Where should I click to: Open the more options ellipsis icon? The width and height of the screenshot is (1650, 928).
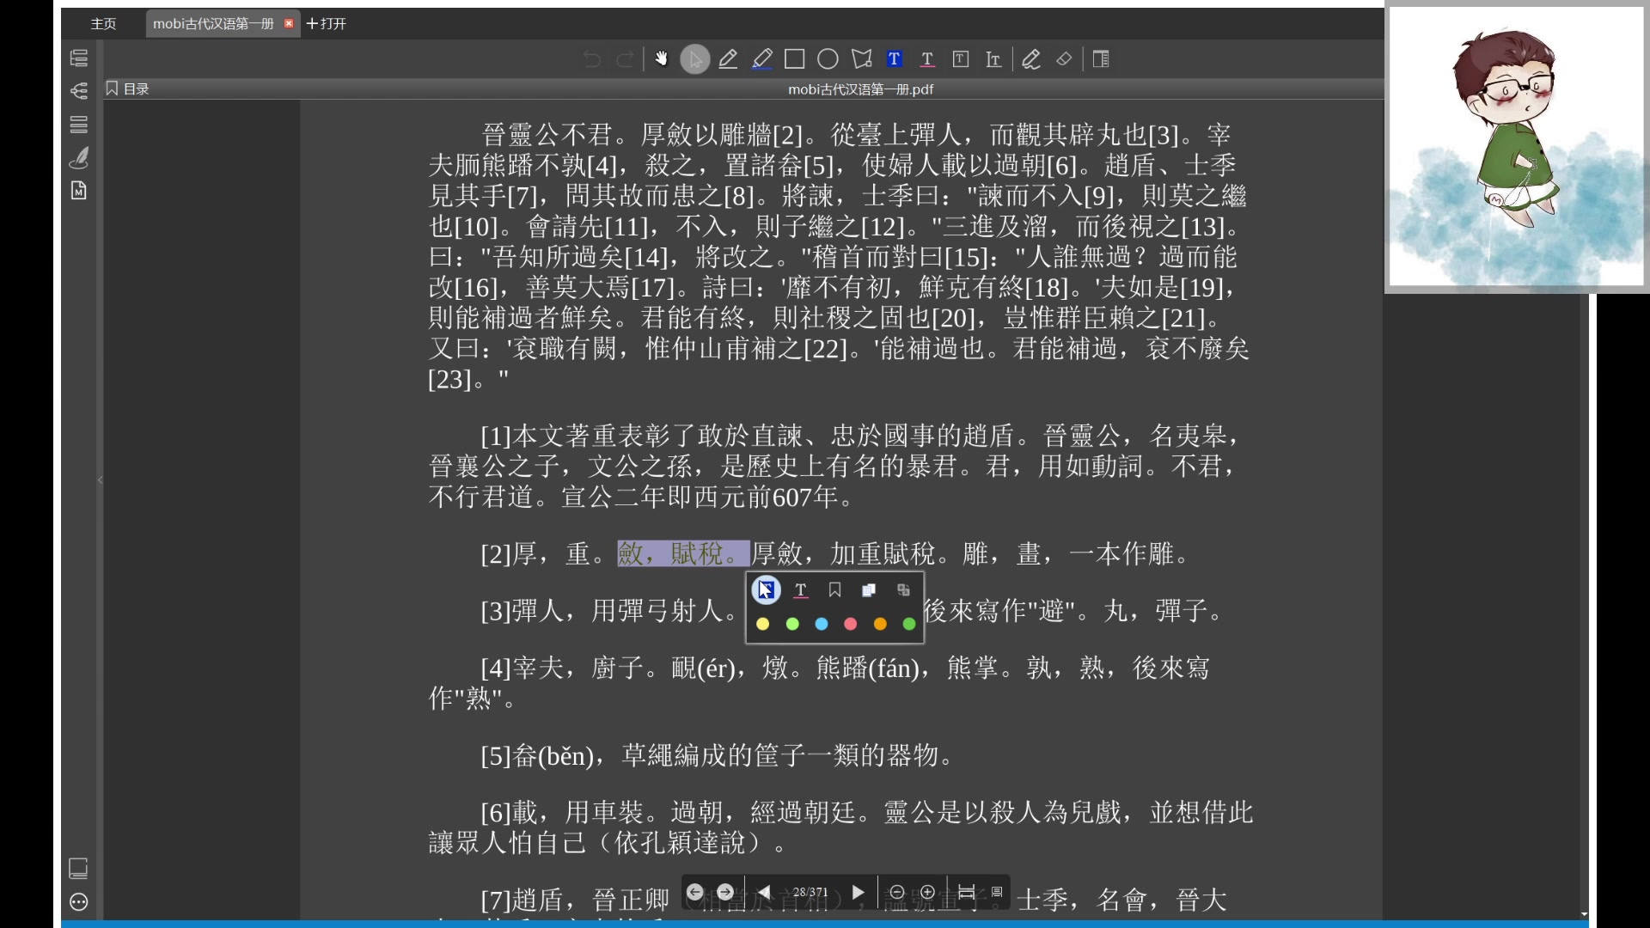[78, 902]
